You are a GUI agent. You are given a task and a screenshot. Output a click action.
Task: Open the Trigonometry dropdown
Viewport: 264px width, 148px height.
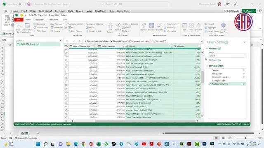click(171, 24)
